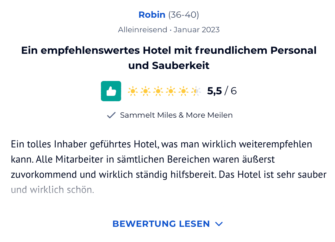Image resolution: width=335 pixels, height=242 pixels.
Task: Click the second sun in the rating row
Action: coord(146,91)
